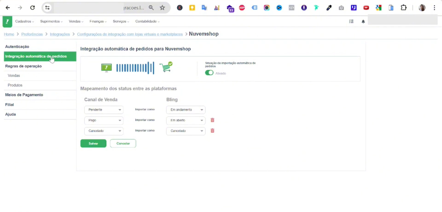Viewport: 442px width, 212px height.
Task: Open the Chrome profile avatar
Action: (422, 8)
